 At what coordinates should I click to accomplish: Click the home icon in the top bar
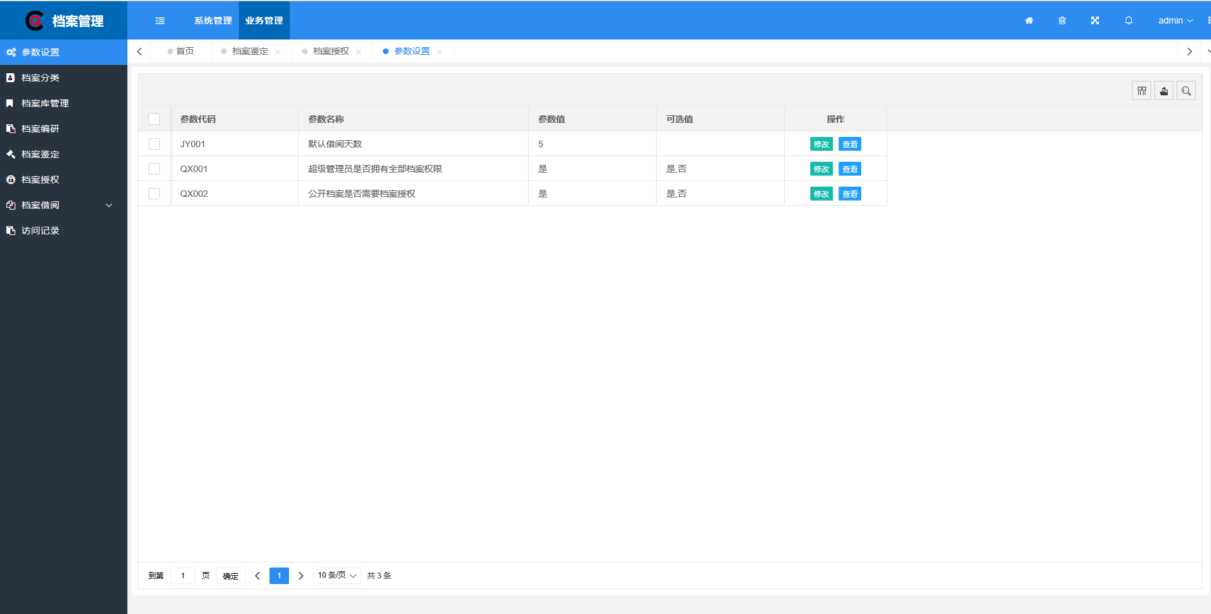tap(1029, 20)
